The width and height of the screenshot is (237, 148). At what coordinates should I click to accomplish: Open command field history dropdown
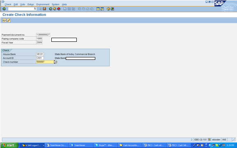pyautogui.click(x=35, y=9)
